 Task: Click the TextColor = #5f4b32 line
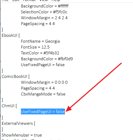(40, 53)
